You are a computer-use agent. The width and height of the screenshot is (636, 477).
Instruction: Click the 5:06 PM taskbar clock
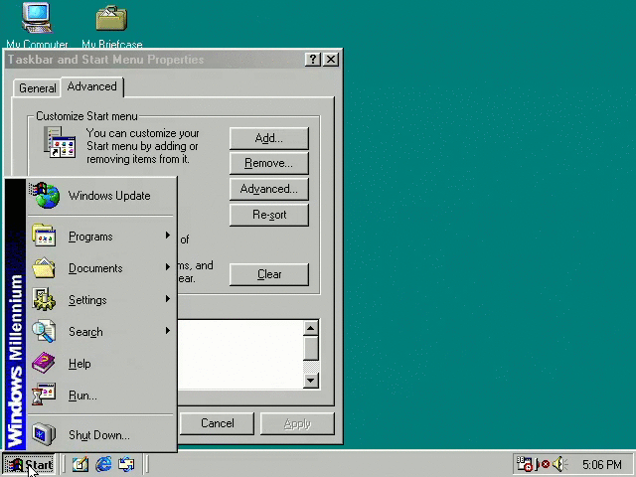pos(602,464)
